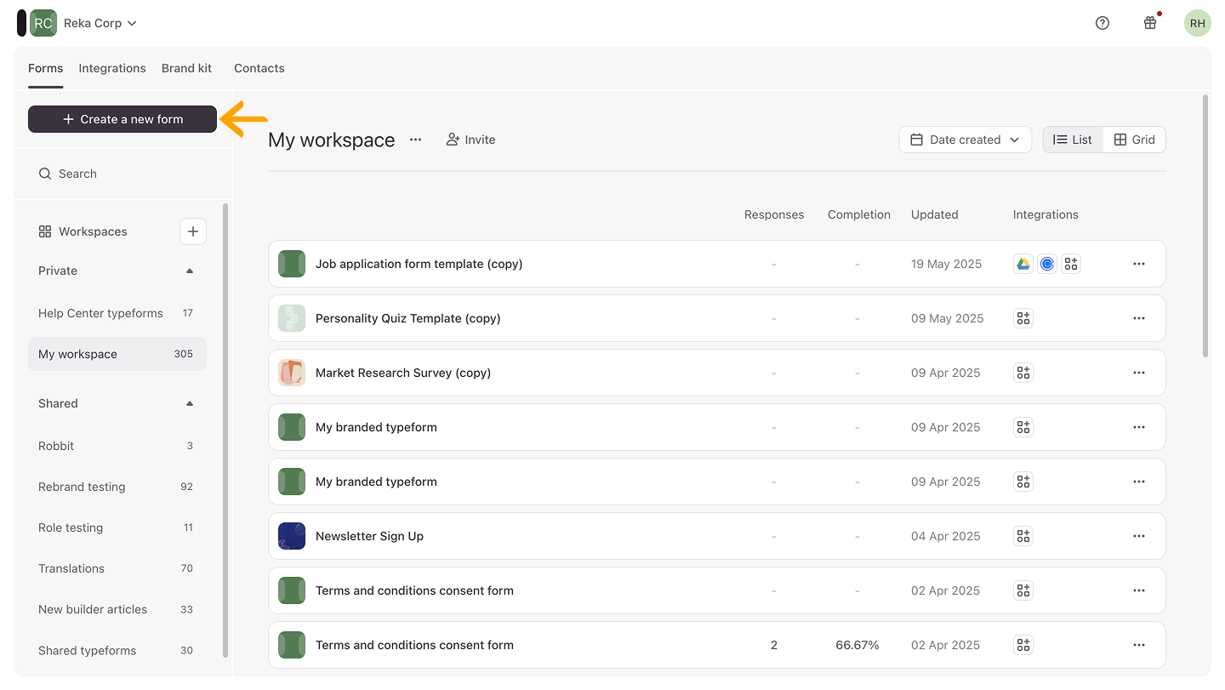The height and width of the screenshot is (690, 1225).
Task: Open more options for Newsletter Sign Up
Action: pyautogui.click(x=1139, y=536)
